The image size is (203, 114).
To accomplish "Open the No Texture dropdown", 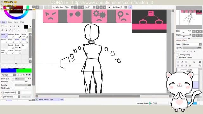I will point(19,97).
